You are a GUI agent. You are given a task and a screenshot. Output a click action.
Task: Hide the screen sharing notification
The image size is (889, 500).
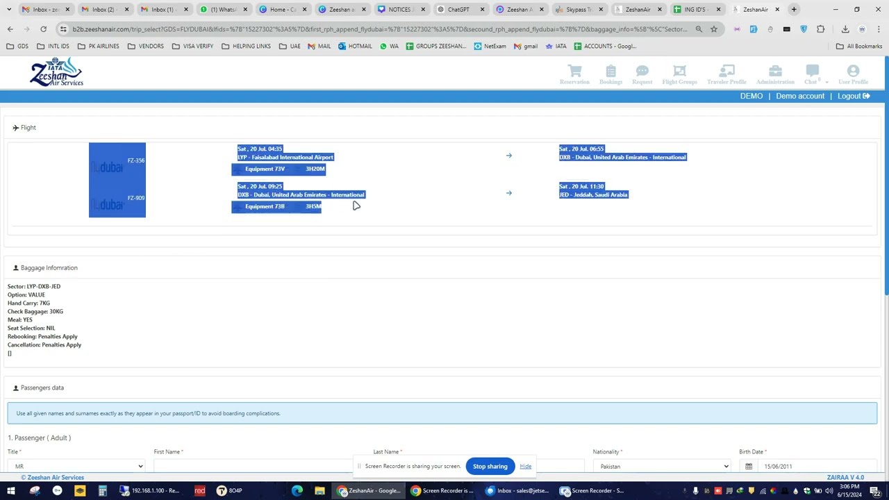click(526, 466)
